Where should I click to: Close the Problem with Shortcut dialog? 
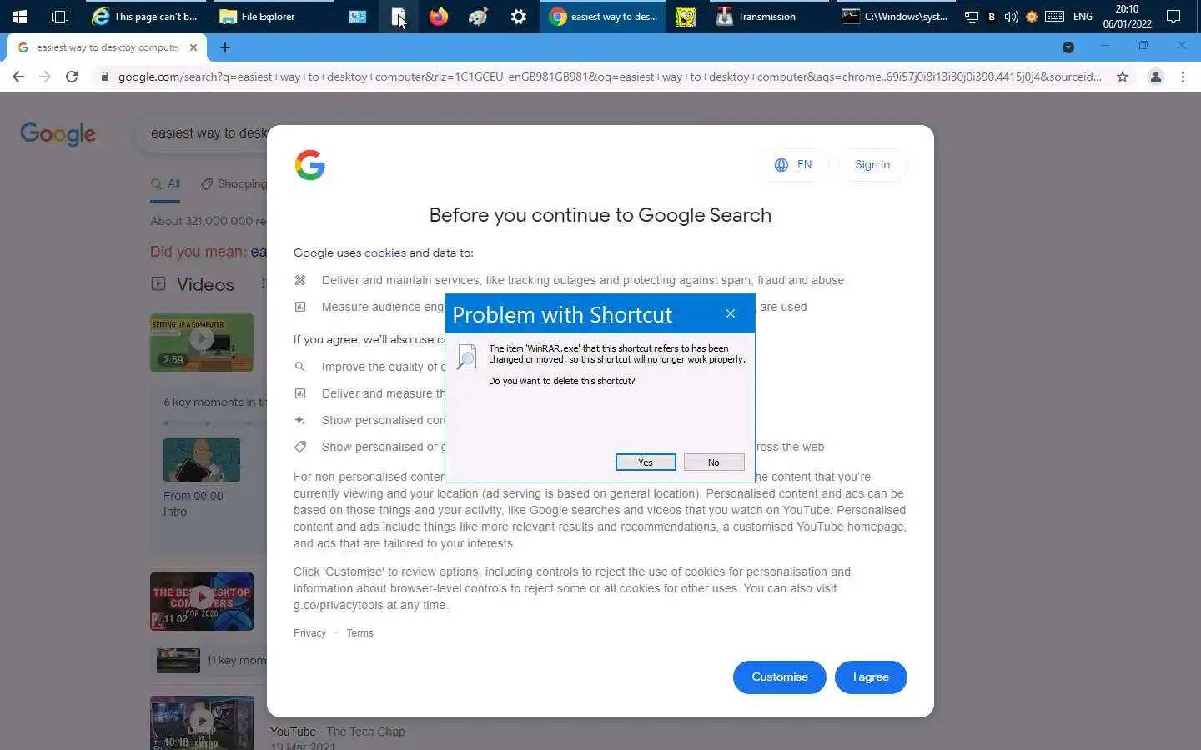tap(731, 313)
